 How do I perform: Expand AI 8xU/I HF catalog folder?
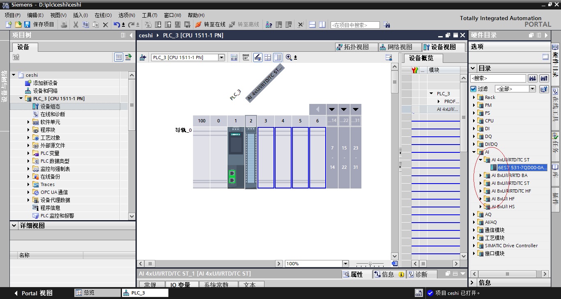tap(481, 199)
